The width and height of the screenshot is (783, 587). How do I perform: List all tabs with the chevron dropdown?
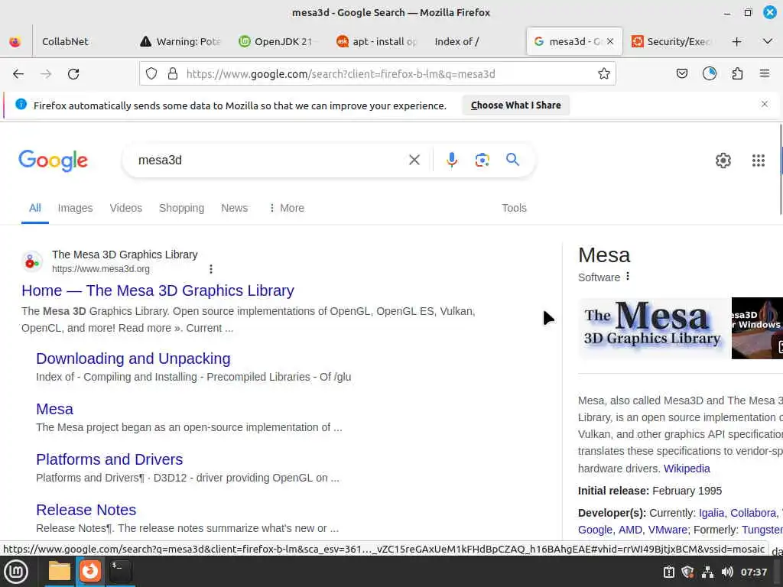(x=768, y=41)
